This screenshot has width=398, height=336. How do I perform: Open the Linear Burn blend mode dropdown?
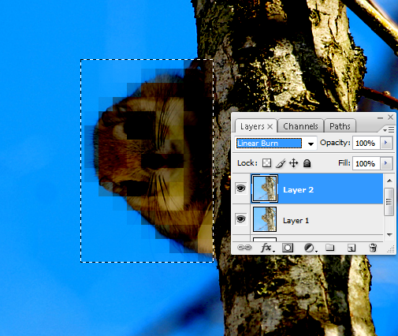[x=311, y=144]
